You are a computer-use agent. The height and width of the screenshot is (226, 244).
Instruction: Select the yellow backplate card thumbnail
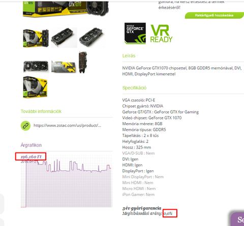[64, 67]
